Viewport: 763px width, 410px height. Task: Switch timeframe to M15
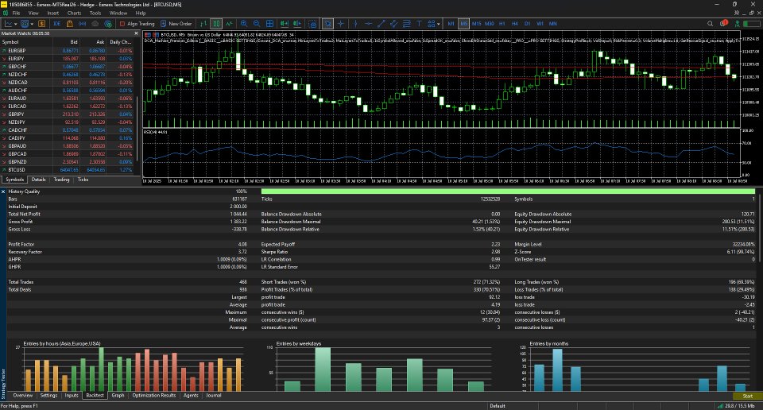click(476, 23)
